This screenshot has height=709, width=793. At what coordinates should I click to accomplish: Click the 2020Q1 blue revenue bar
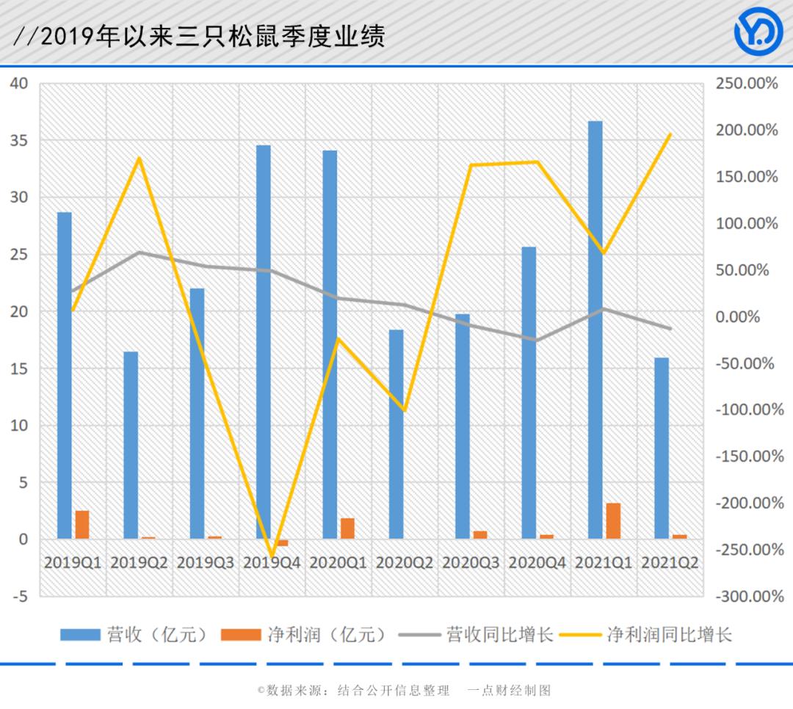click(x=330, y=344)
